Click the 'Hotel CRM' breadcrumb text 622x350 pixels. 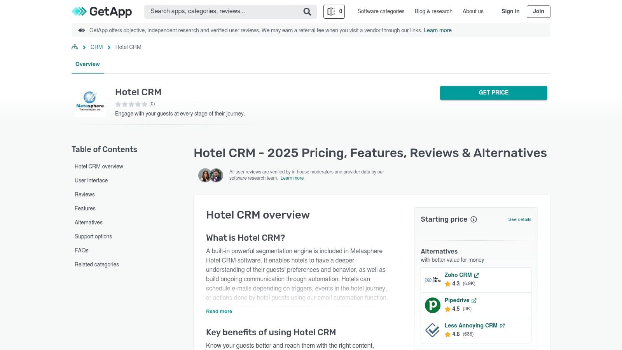(128, 47)
